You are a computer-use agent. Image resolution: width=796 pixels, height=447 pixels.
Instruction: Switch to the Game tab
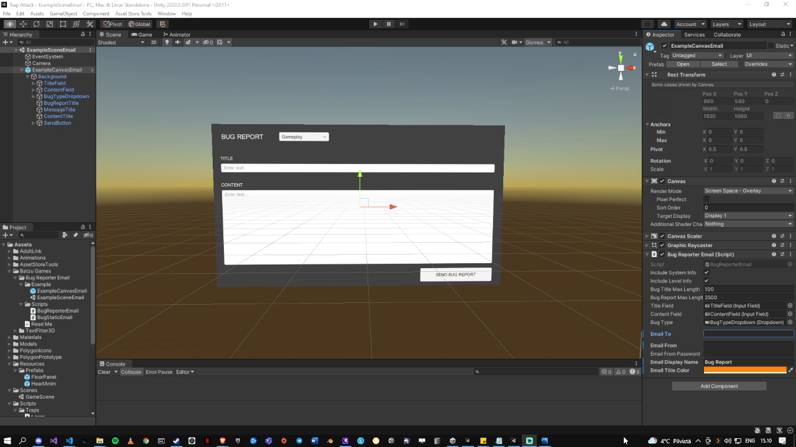click(x=142, y=35)
